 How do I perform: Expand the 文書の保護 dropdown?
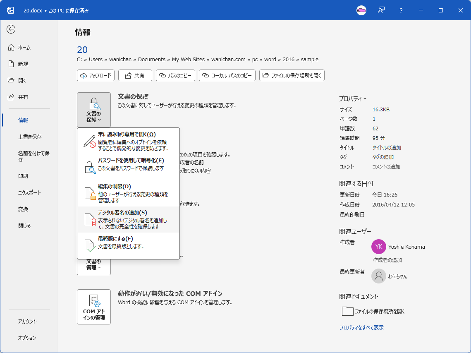click(x=93, y=110)
